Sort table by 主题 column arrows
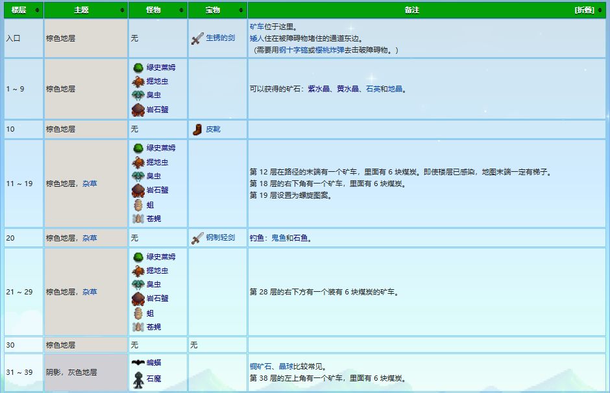 tap(122, 10)
